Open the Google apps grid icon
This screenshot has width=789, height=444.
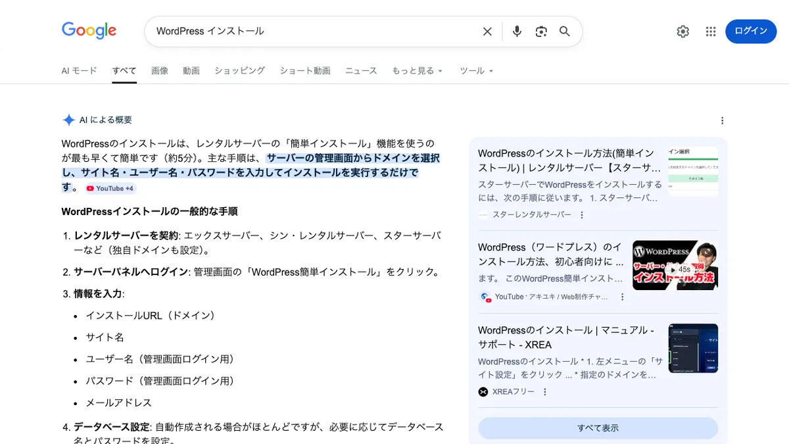click(x=711, y=32)
